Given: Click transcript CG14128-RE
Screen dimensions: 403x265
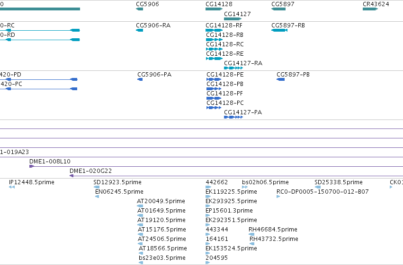Looking at the screenshot, I should pyautogui.click(x=225, y=54).
